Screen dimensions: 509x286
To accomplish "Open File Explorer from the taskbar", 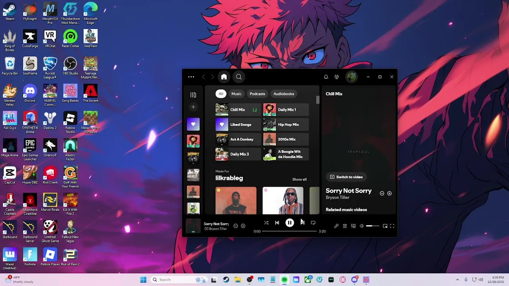I will point(237,280).
